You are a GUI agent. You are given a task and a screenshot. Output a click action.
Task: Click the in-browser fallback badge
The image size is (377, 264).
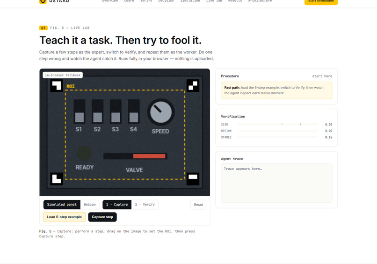(63, 75)
